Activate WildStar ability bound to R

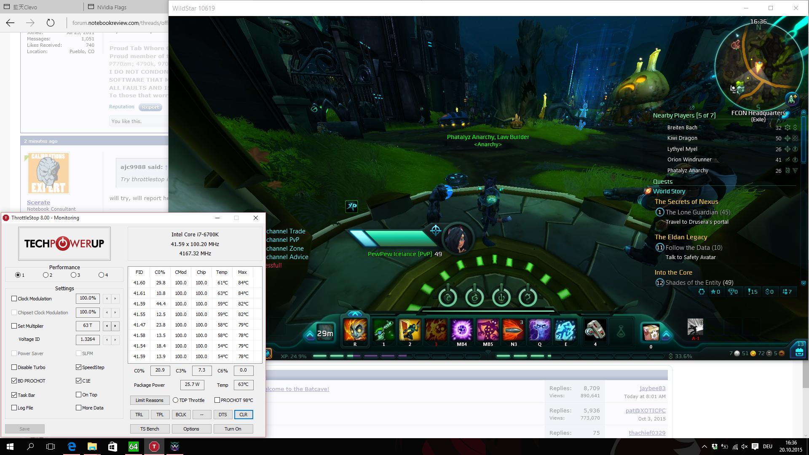tap(355, 329)
